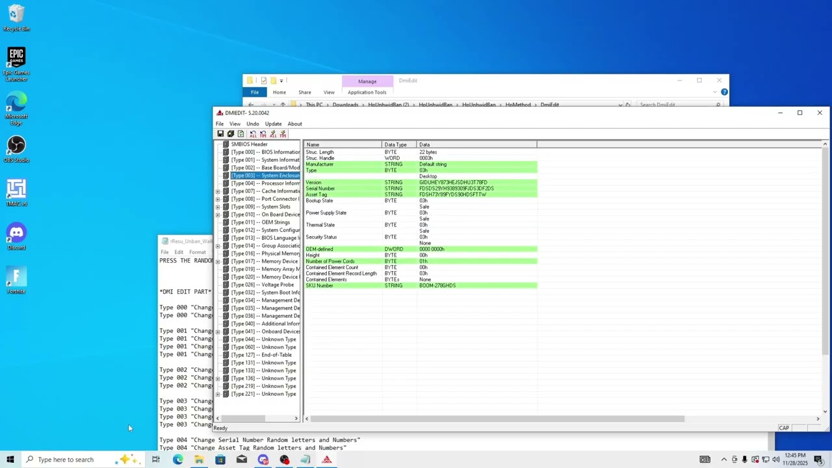Select Type 004 Processor Information tree item
Viewport: 832px width, 468px height.
pyautogui.click(x=265, y=183)
